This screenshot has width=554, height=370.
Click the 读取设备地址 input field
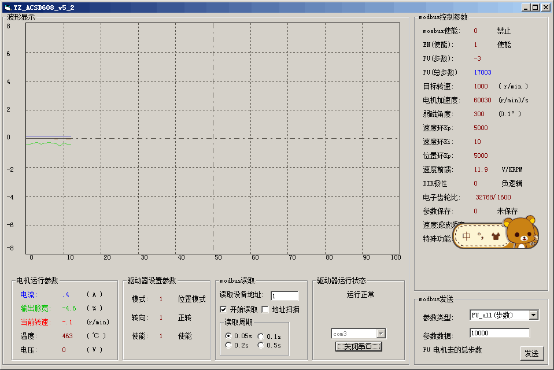coord(284,296)
